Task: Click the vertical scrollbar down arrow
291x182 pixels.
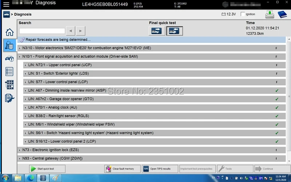Action: pos(289,161)
